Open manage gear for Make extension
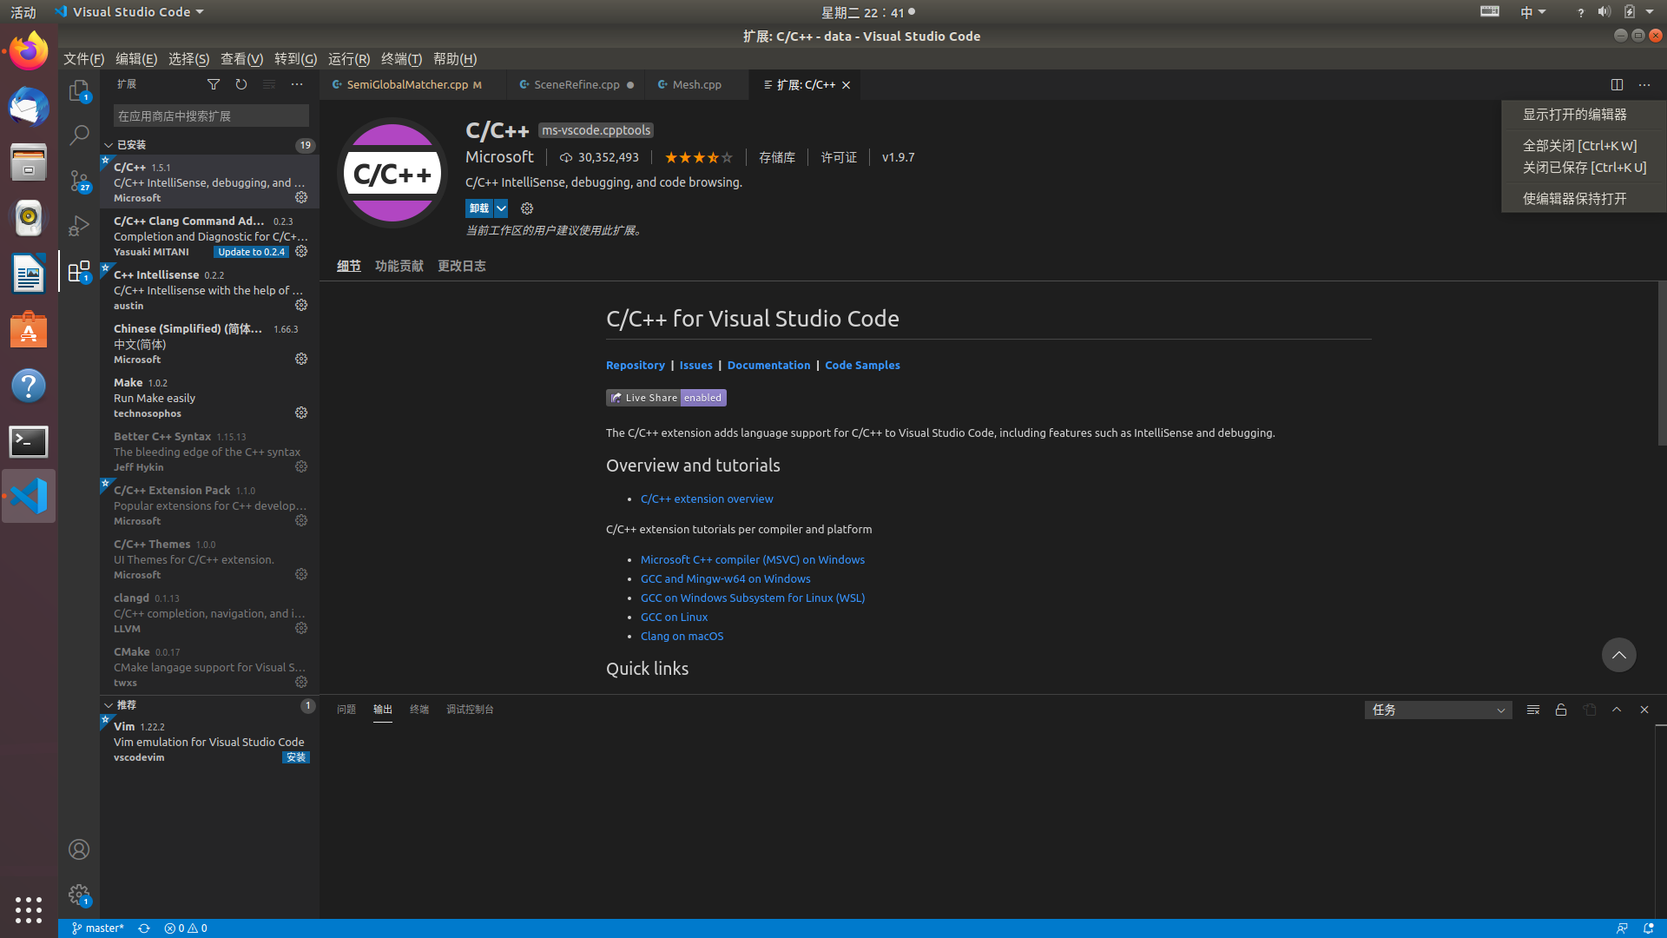This screenshot has width=1667, height=938. pyautogui.click(x=301, y=413)
